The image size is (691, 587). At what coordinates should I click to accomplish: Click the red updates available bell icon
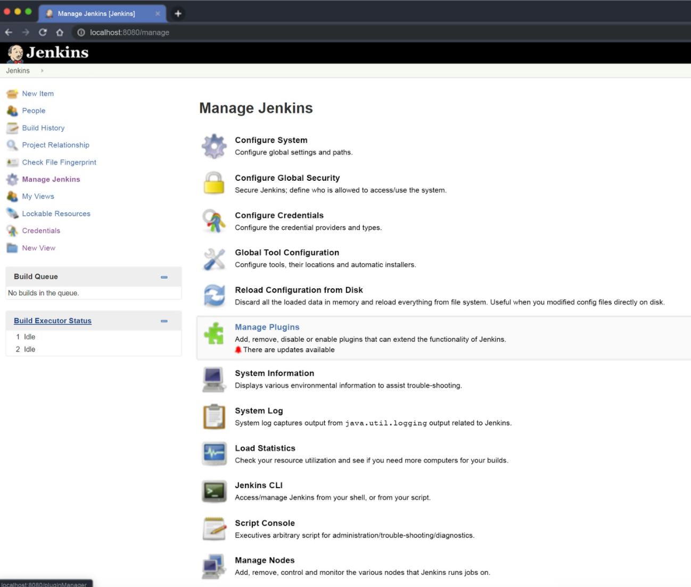[238, 350]
